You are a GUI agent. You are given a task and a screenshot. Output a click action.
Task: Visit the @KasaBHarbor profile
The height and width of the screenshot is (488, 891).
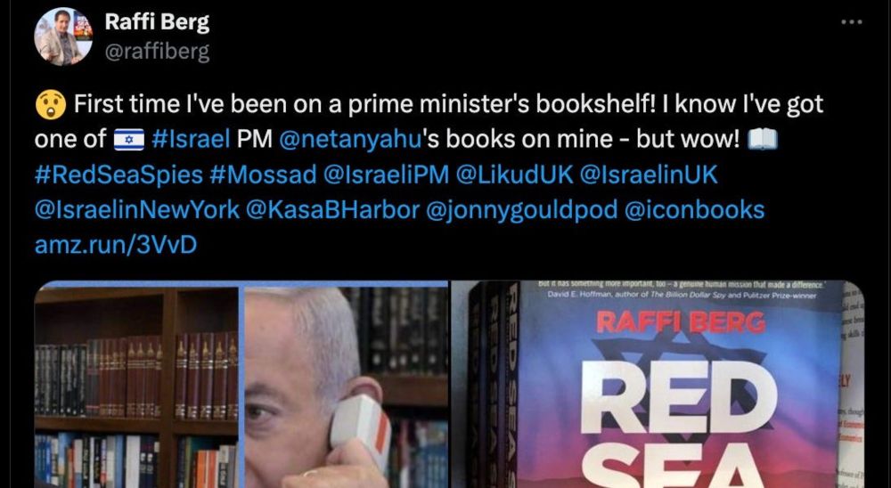[x=332, y=210]
